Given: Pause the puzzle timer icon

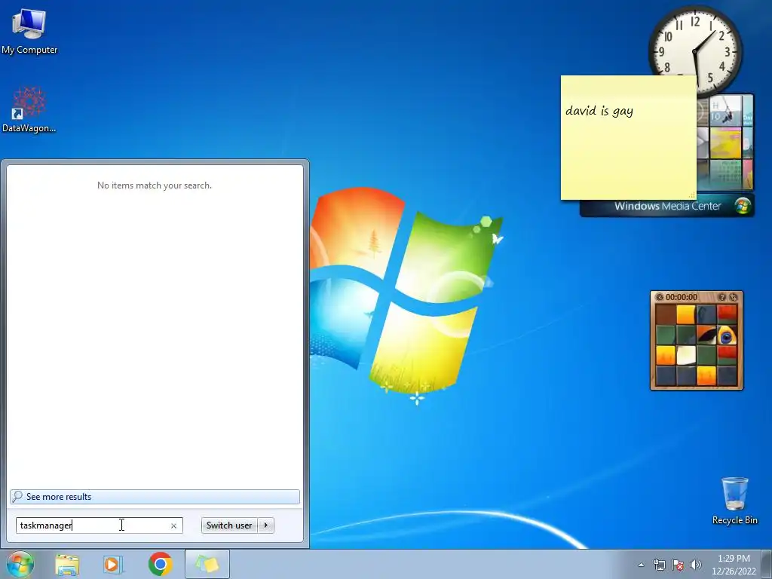Looking at the screenshot, I should (x=659, y=297).
